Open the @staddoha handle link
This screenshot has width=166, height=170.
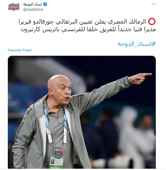click(33, 9)
